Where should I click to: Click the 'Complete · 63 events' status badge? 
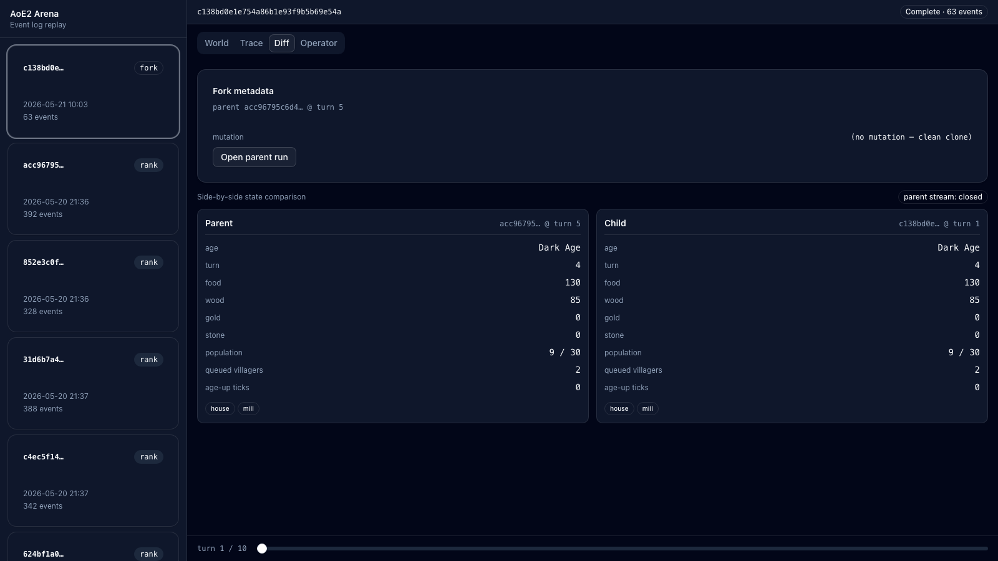(x=944, y=12)
